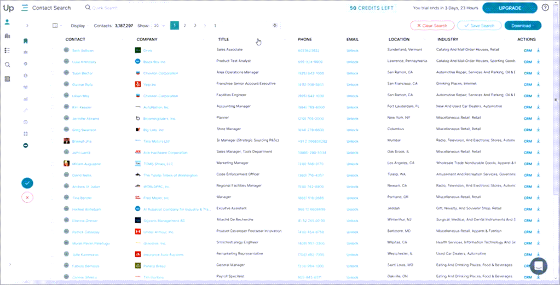Click the contacts person icon in left sidebar

point(7,22)
